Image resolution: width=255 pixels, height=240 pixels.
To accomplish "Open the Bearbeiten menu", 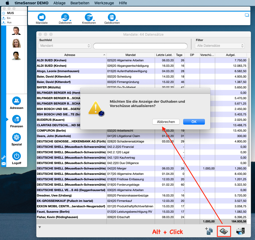I will tap(80, 3).
